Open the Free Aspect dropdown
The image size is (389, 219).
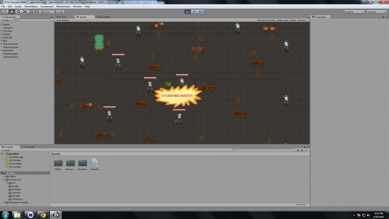pos(71,20)
